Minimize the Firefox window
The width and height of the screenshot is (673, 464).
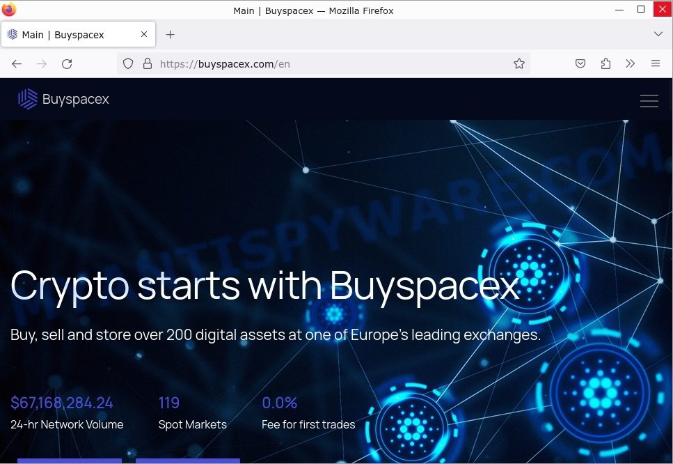(x=619, y=10)
